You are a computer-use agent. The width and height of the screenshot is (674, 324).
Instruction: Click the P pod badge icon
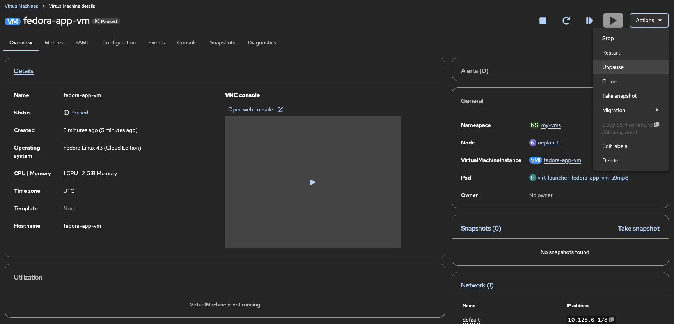(533, 178)
